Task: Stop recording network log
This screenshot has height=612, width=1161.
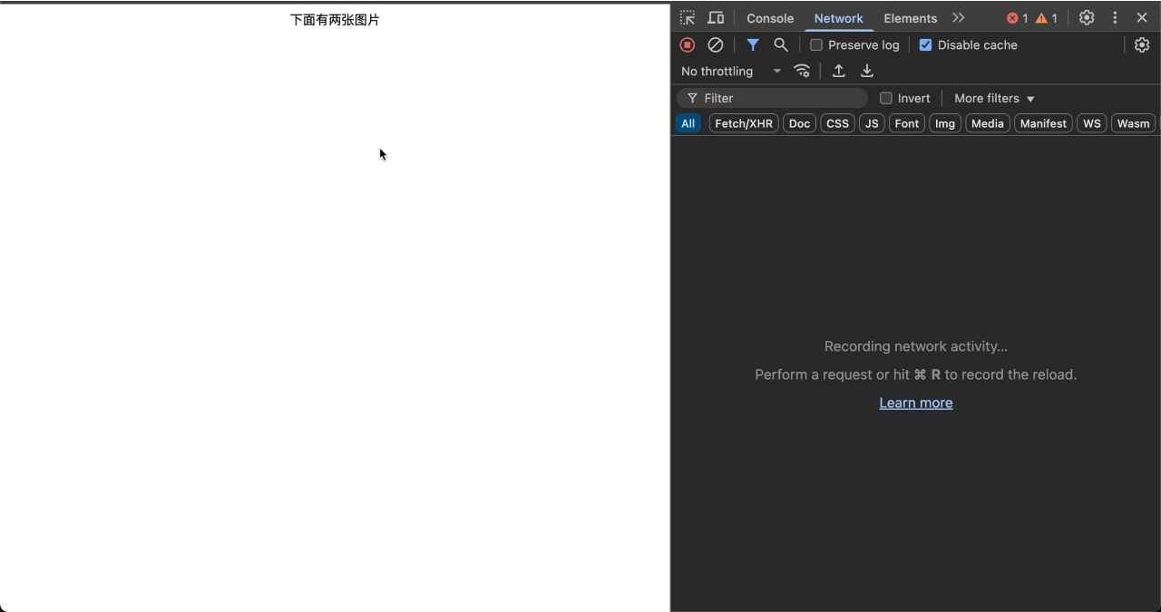Action: [x=688, y=44]
